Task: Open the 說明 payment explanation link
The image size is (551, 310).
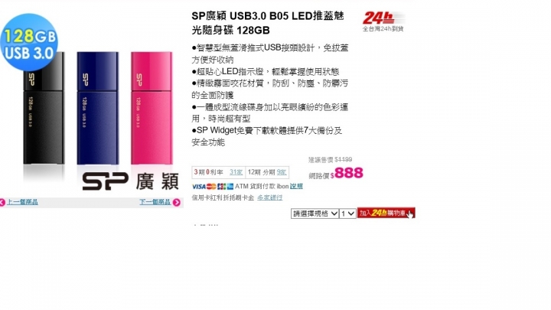Action: (296, 186)
